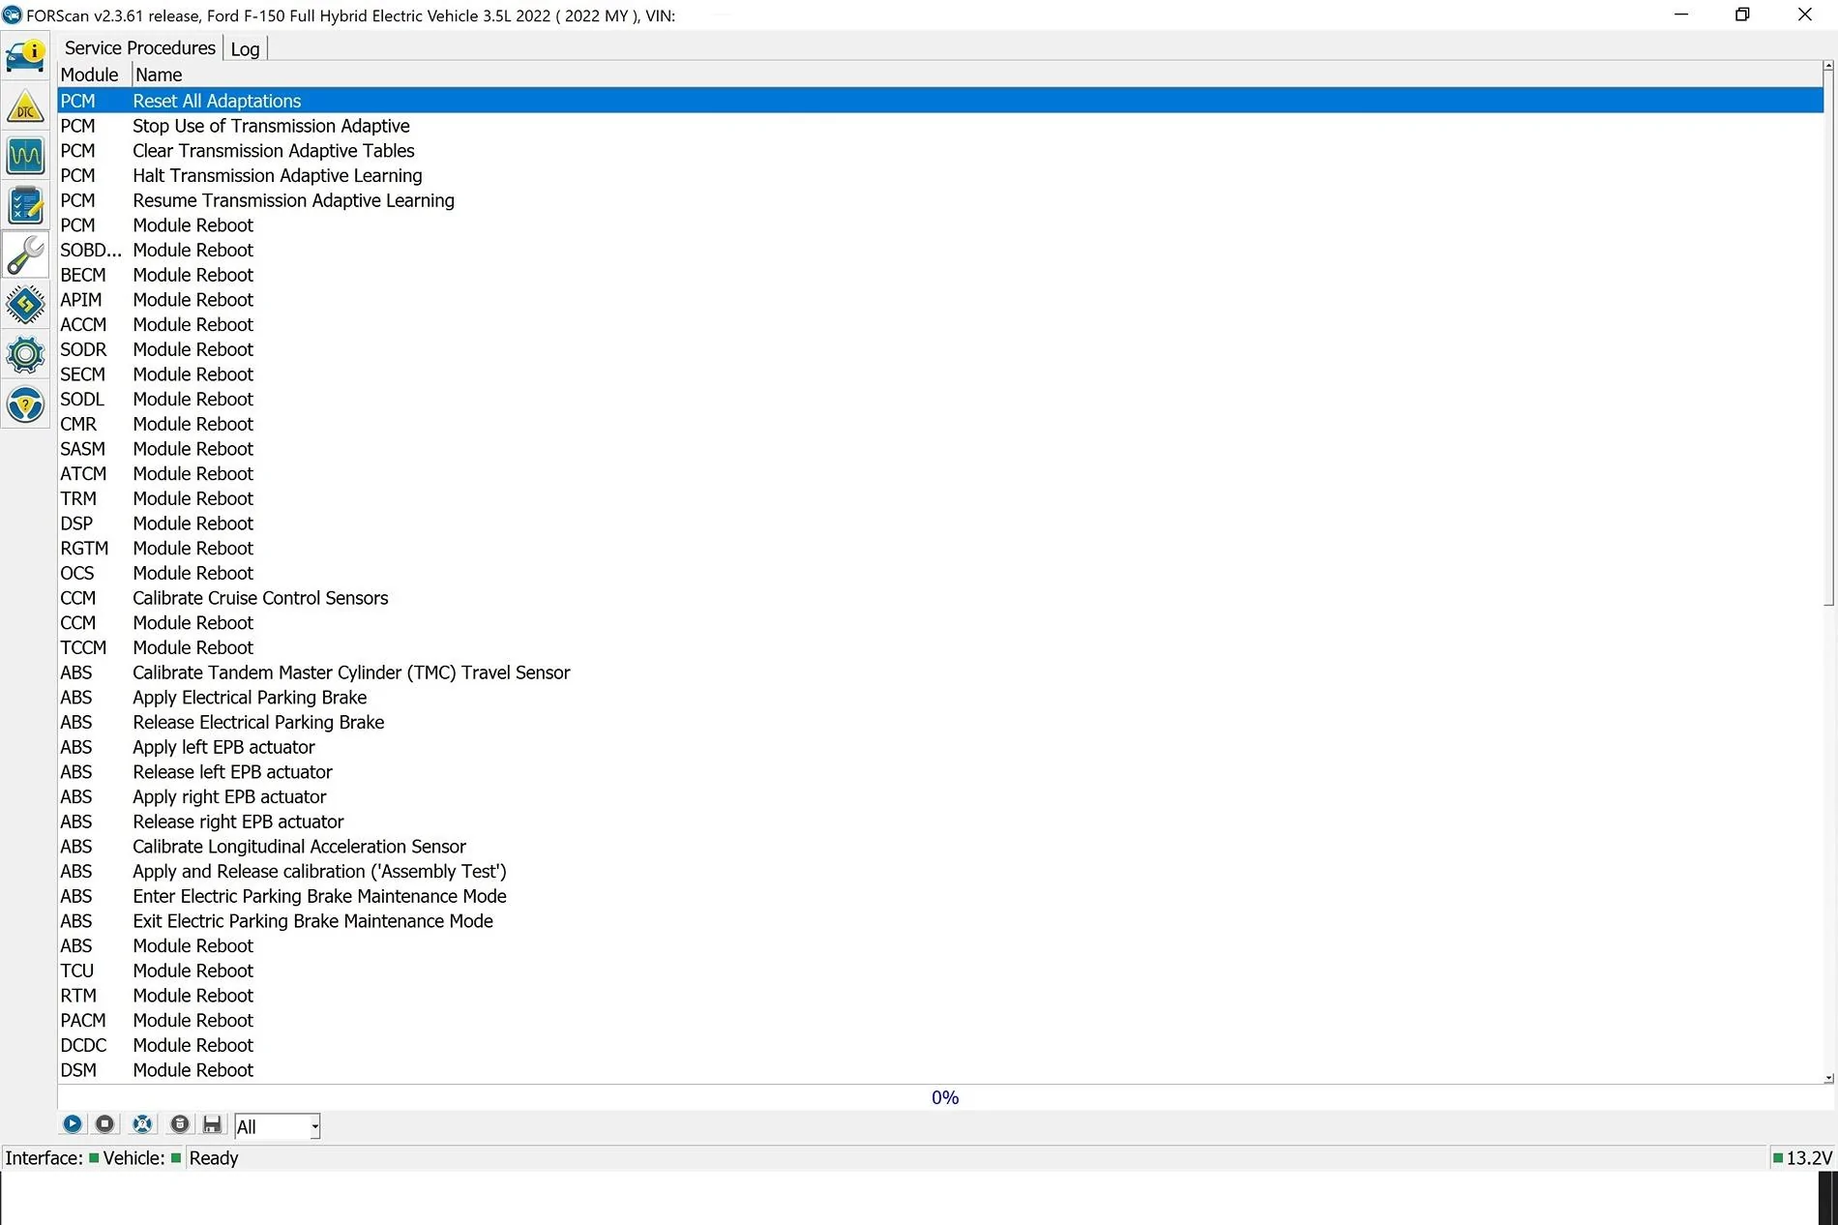Click the trash can delete icon
The image size is (1838, 1225).
[x=179, y=1124]
